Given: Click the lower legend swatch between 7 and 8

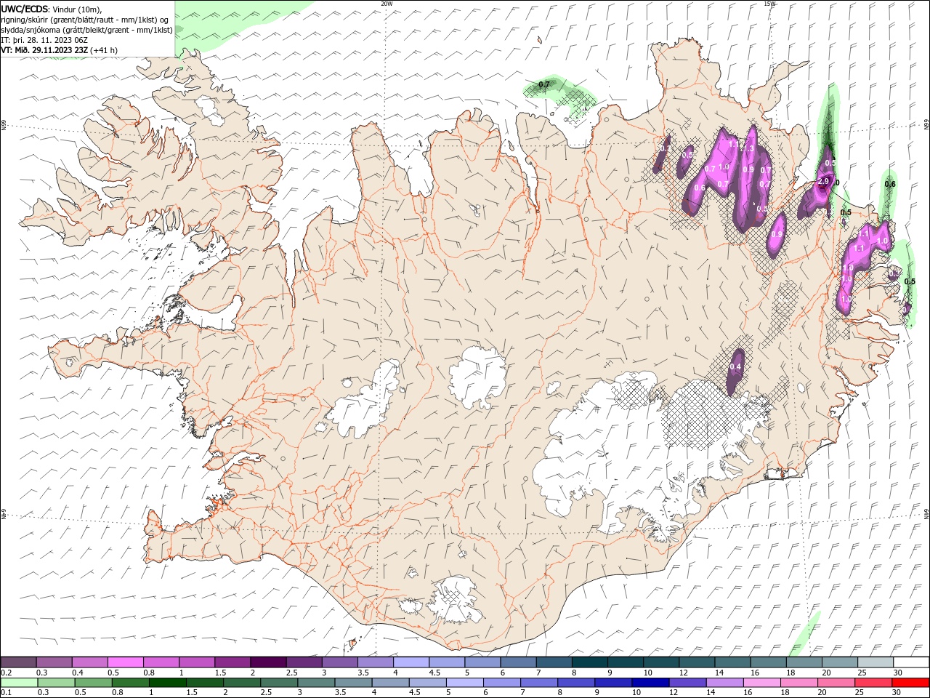Looking at the screenshot, I should coord(538,683).
